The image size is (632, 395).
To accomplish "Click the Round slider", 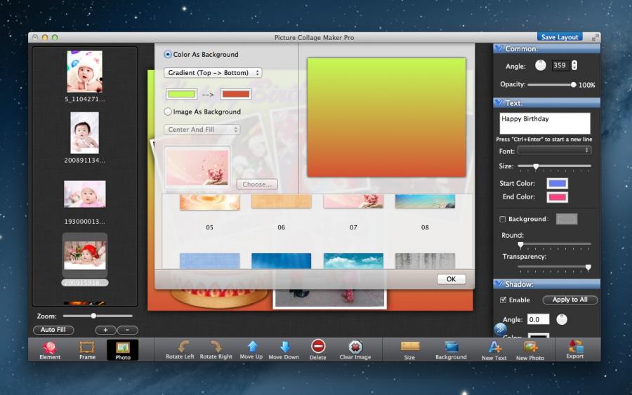I will pos(554,244).
